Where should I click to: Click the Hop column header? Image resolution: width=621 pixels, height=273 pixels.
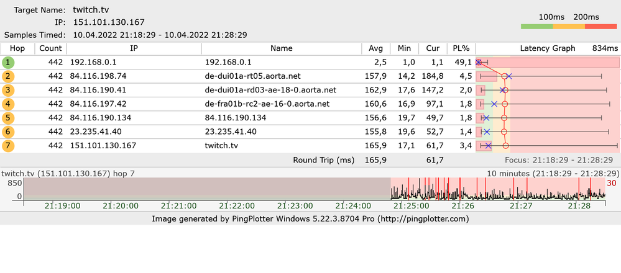pos(17,48)
